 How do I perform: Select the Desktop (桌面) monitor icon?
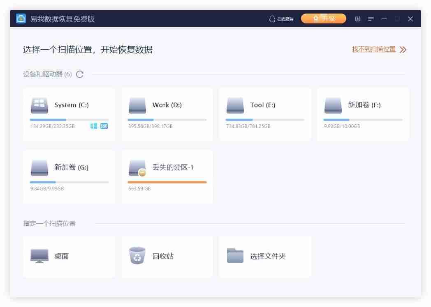coord(39,256)
